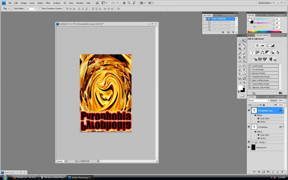Open the Opacity slider arrow
Image resolution: width=288 pixels, height=180 pixels.
pos(285,100)
